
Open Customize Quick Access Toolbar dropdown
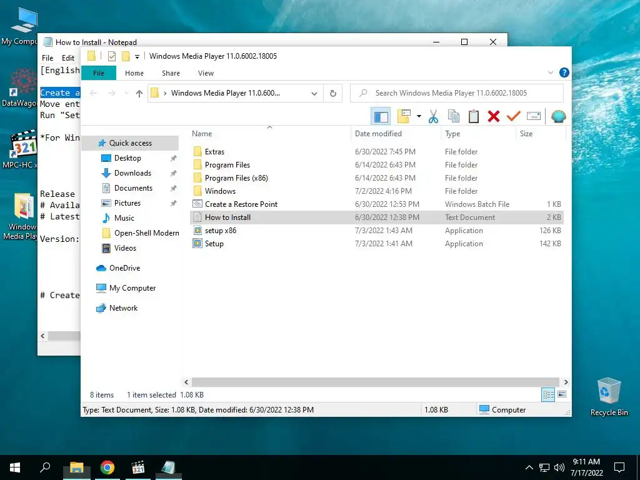pos(137,56)
